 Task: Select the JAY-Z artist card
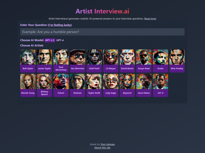161,85
